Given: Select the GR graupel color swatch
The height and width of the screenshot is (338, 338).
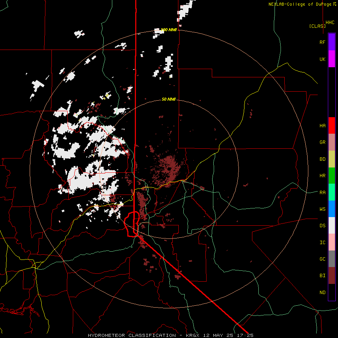Looking at the screenshot, I should click(x=332, y=142).
